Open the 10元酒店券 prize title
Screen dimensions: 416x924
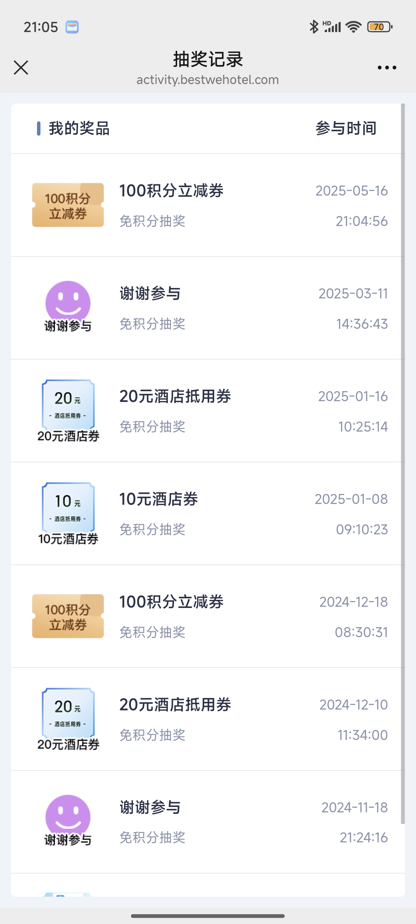[158, 499]
